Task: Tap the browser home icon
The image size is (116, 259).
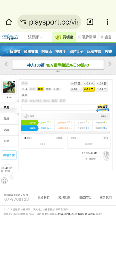Action: (9, 22)
